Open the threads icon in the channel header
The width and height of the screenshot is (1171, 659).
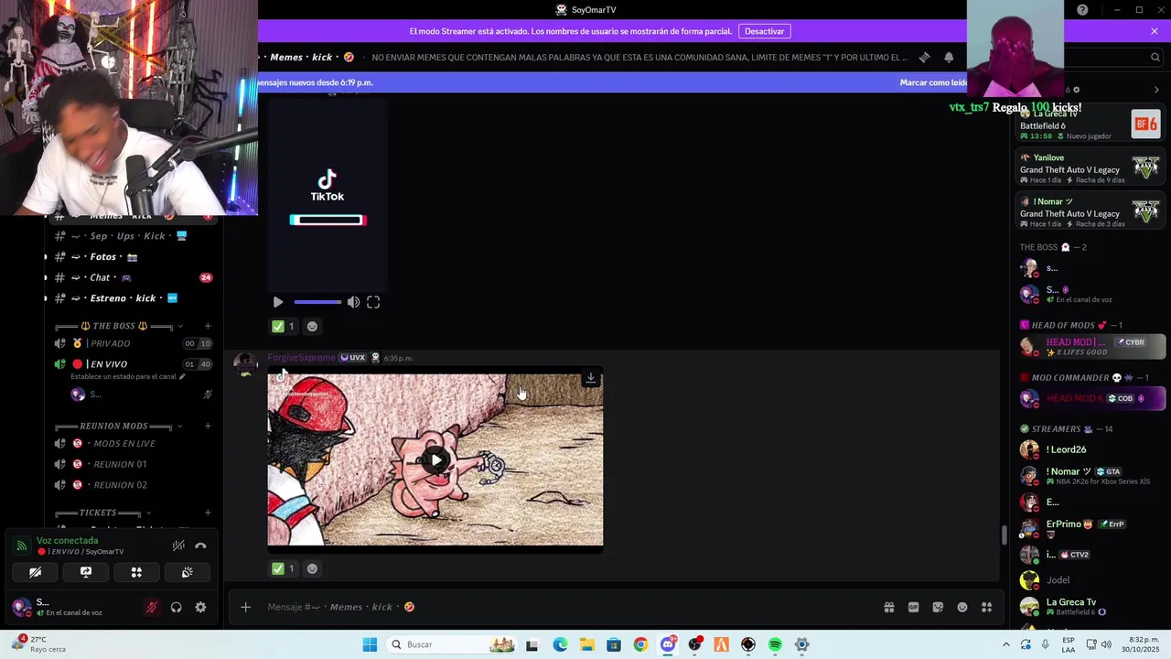click(x=924, y=57)
